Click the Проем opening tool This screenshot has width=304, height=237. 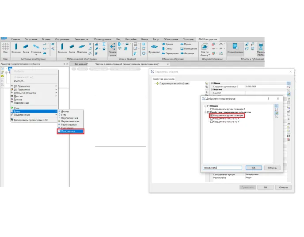tap(186, 44)
